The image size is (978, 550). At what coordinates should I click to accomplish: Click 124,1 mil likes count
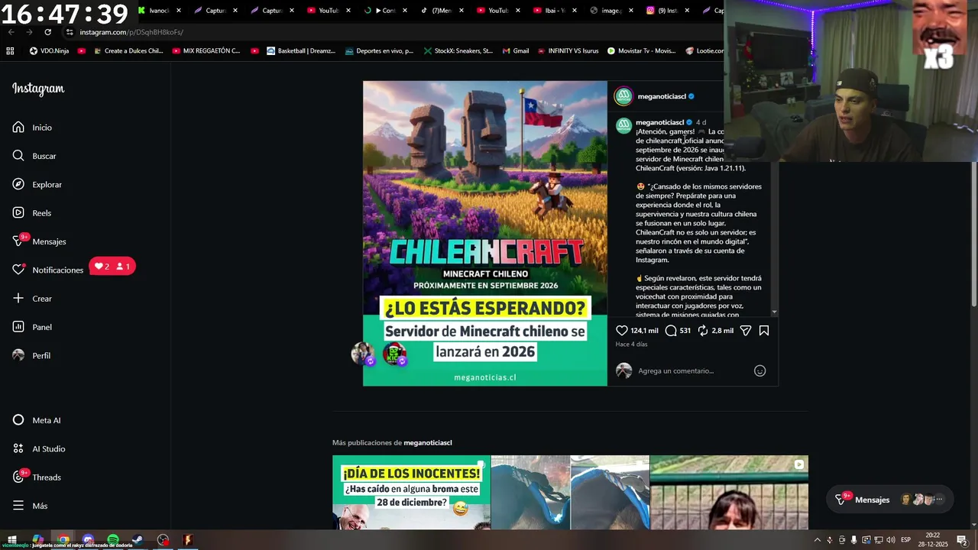644,331
